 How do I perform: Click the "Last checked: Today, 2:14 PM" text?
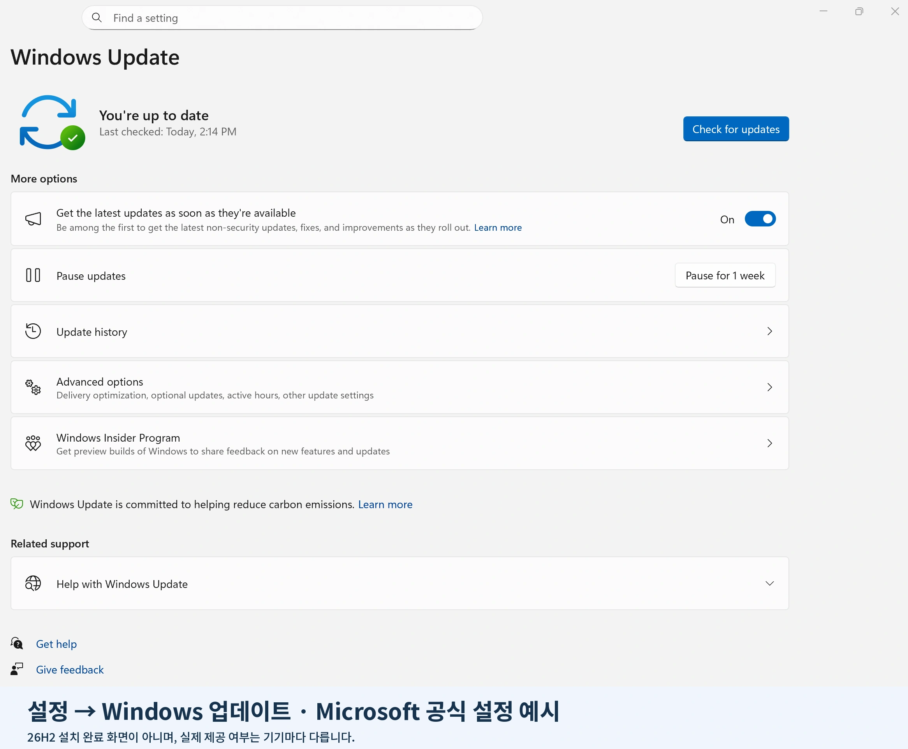pos(167,132)
